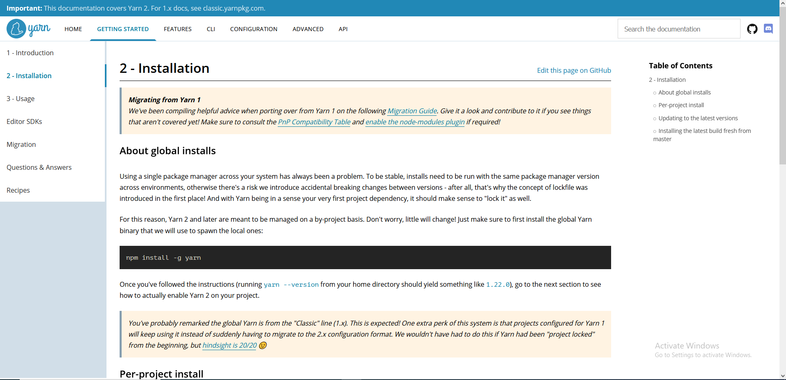Open the Editor SDKs sidebar page

pyautogui.click(x=52, y=121)
